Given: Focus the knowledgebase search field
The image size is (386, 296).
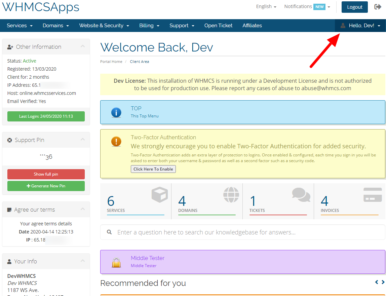Looking at the screenshot, I should (243, 232).
